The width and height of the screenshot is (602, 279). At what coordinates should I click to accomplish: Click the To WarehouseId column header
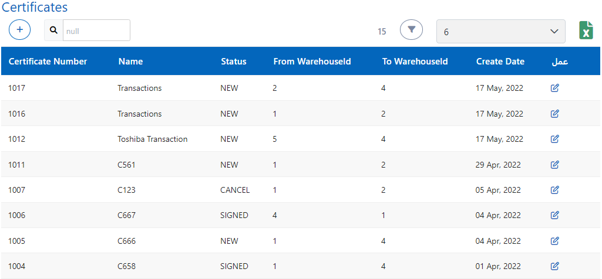[x=415, y=62]
